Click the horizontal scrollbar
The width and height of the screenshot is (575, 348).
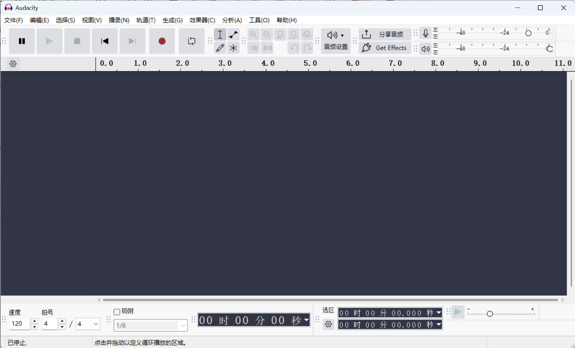[x=330, y=300]
